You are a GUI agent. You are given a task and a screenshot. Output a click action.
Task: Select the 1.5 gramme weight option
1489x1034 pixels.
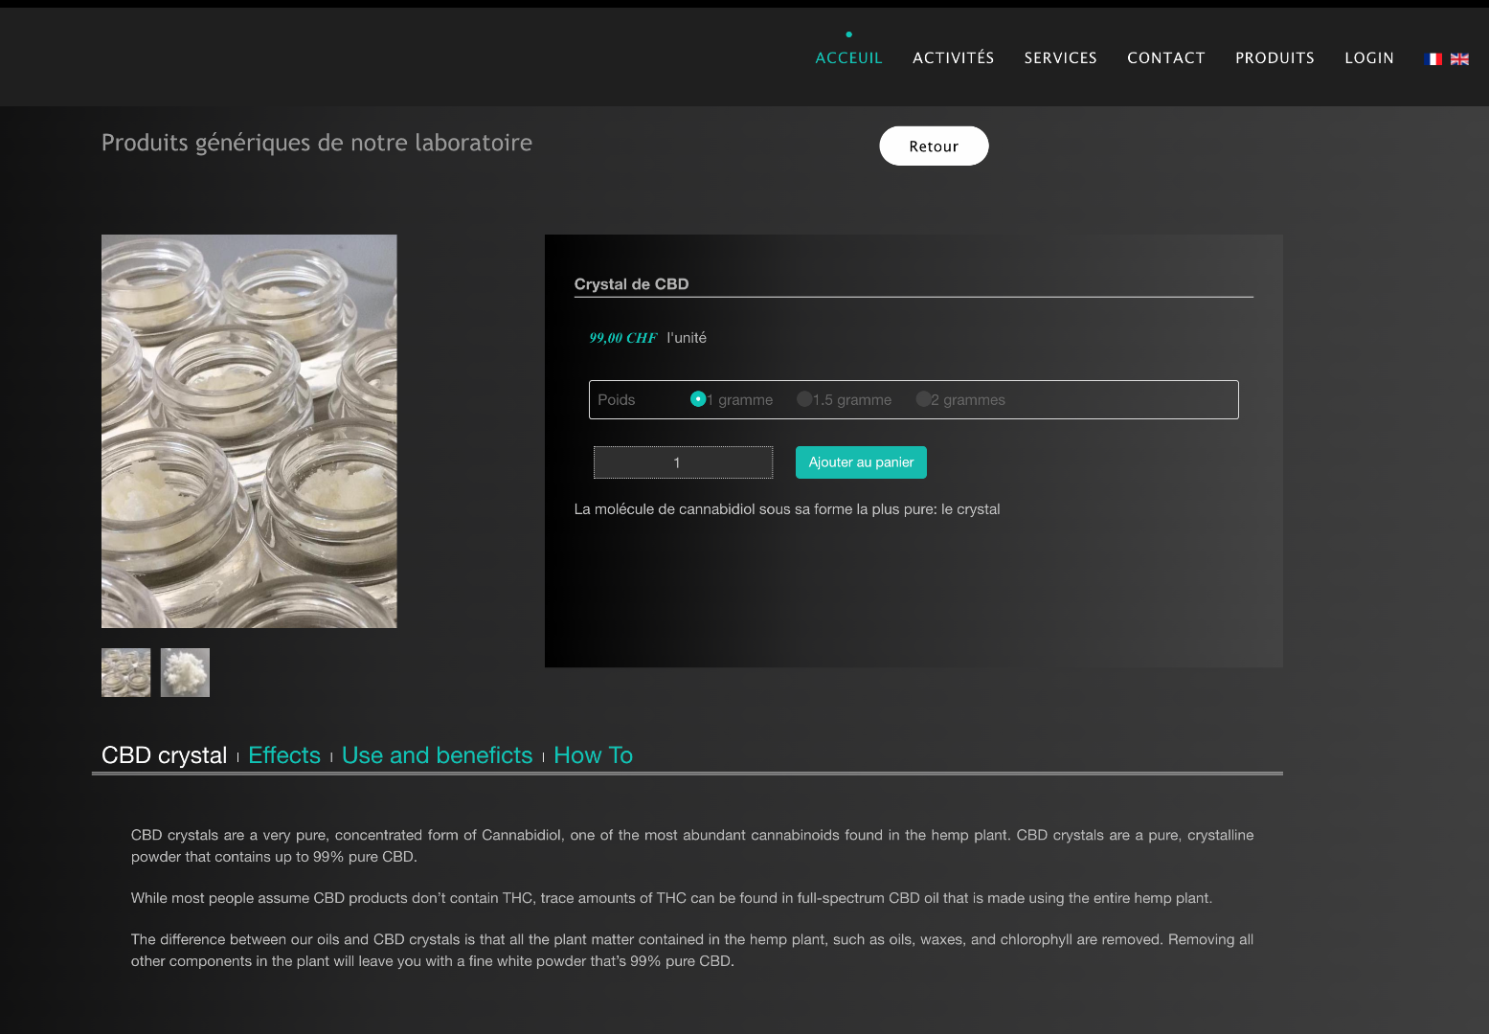coord(804,399)
